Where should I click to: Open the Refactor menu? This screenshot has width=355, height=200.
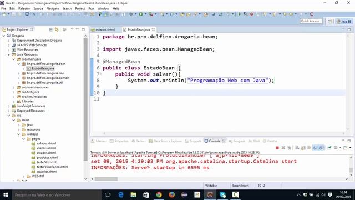[24, 9]
